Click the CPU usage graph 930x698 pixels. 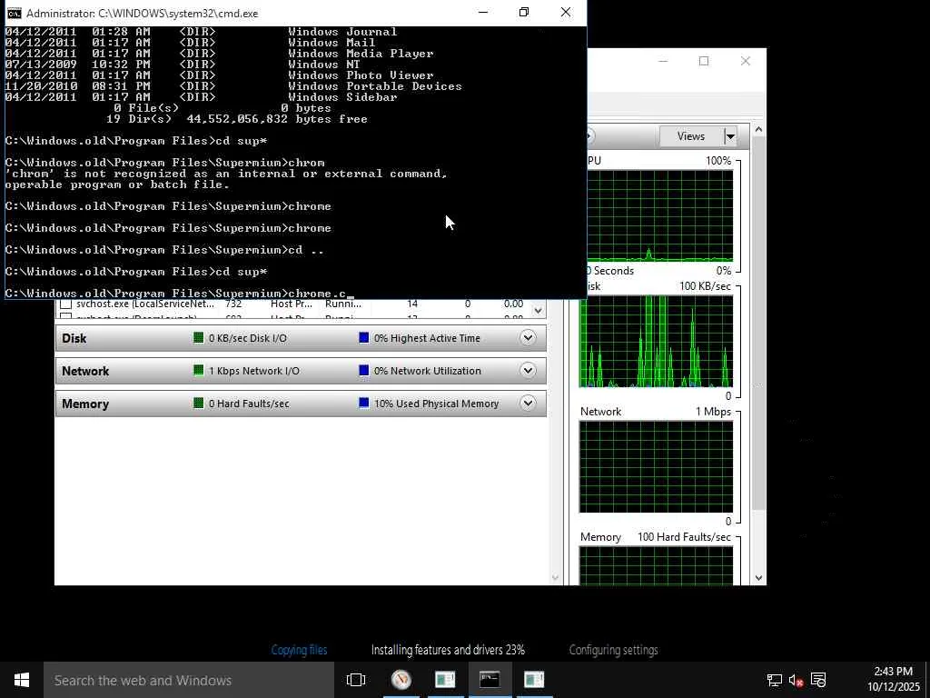(659, 216)
